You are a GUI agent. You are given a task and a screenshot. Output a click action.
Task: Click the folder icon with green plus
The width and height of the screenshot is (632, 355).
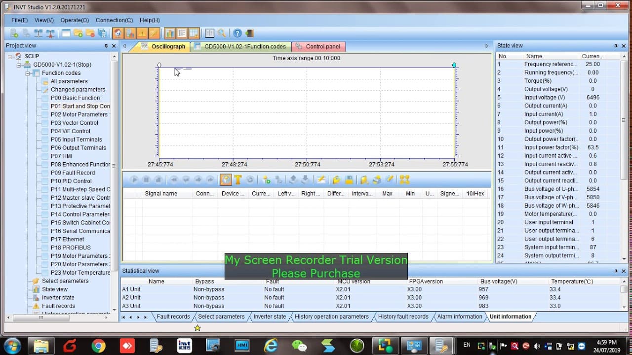click(x=78, y=34)
